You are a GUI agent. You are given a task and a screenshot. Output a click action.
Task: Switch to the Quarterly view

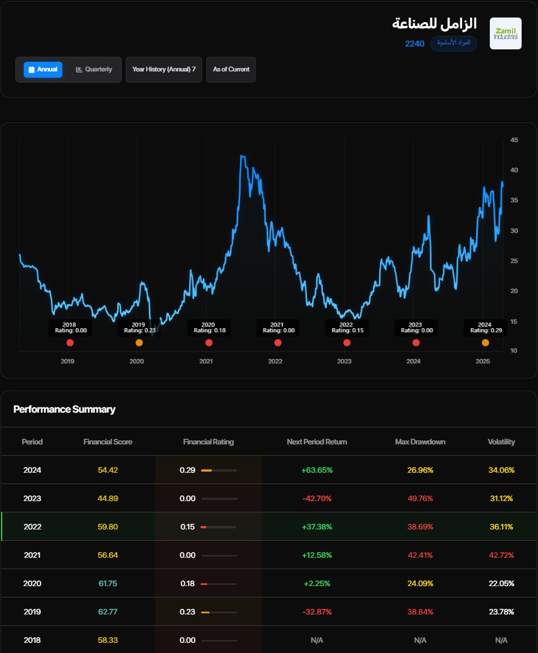tap(93, 70)
